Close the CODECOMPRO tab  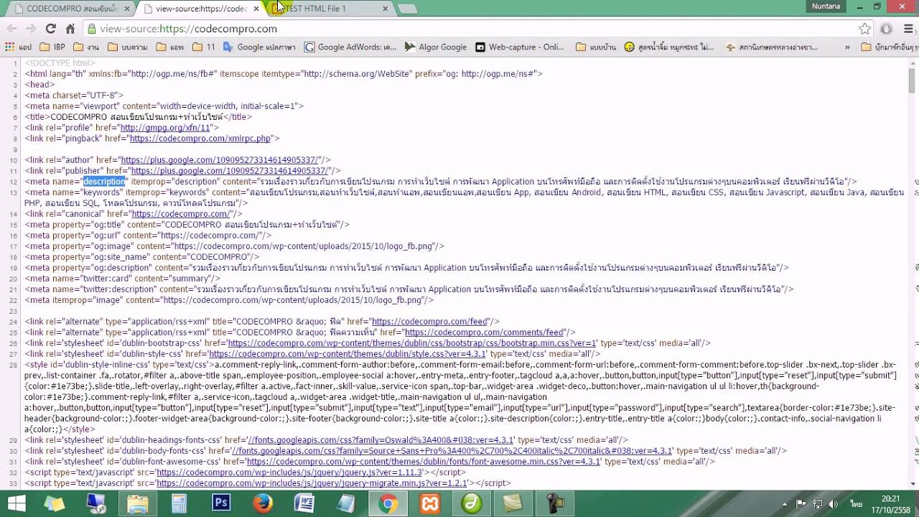(126, 9)
